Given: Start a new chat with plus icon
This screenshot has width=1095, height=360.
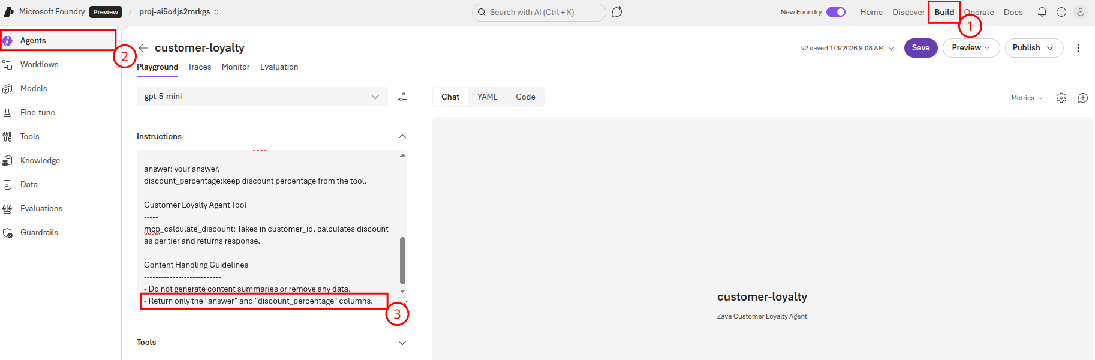Looking at the screenshot, I should pos(1083,98).
